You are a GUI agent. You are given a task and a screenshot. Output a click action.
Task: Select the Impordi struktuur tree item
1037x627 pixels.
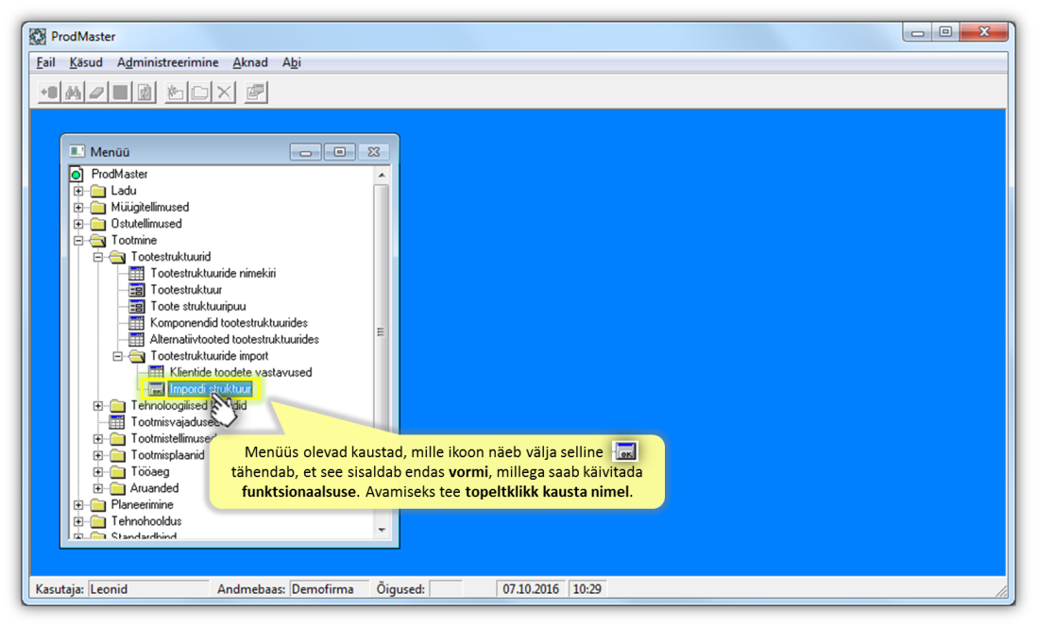(211, 389)
